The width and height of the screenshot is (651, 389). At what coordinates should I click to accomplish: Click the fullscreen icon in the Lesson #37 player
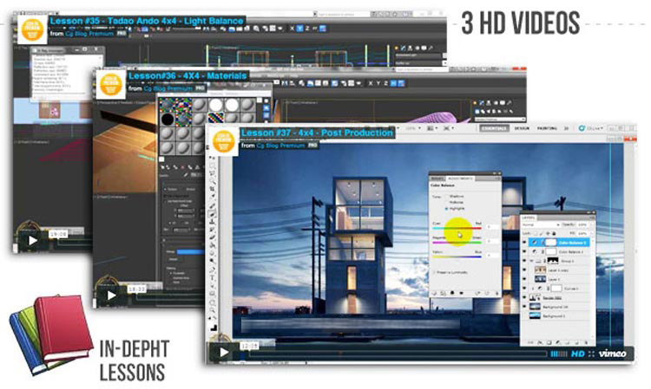coord(591,353)
